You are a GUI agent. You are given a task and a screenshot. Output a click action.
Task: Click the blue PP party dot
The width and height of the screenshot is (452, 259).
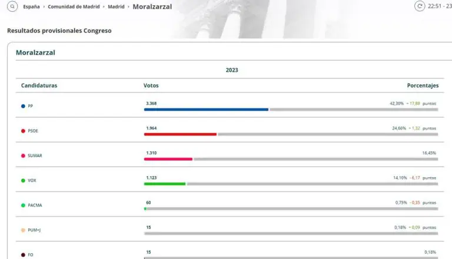click(x=23, y=106)
